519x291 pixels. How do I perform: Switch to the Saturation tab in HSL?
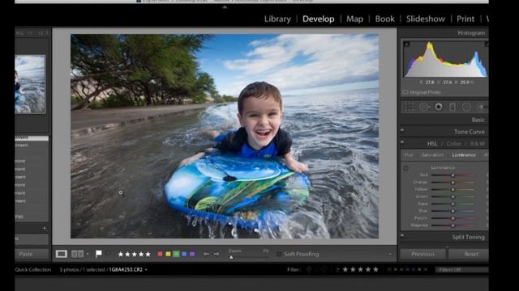(x=432, y=155)
